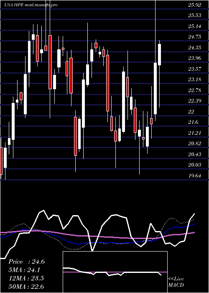Click the '<<Live MACD' label
This screenshot has height=293, width=209.
coord(176,282)
